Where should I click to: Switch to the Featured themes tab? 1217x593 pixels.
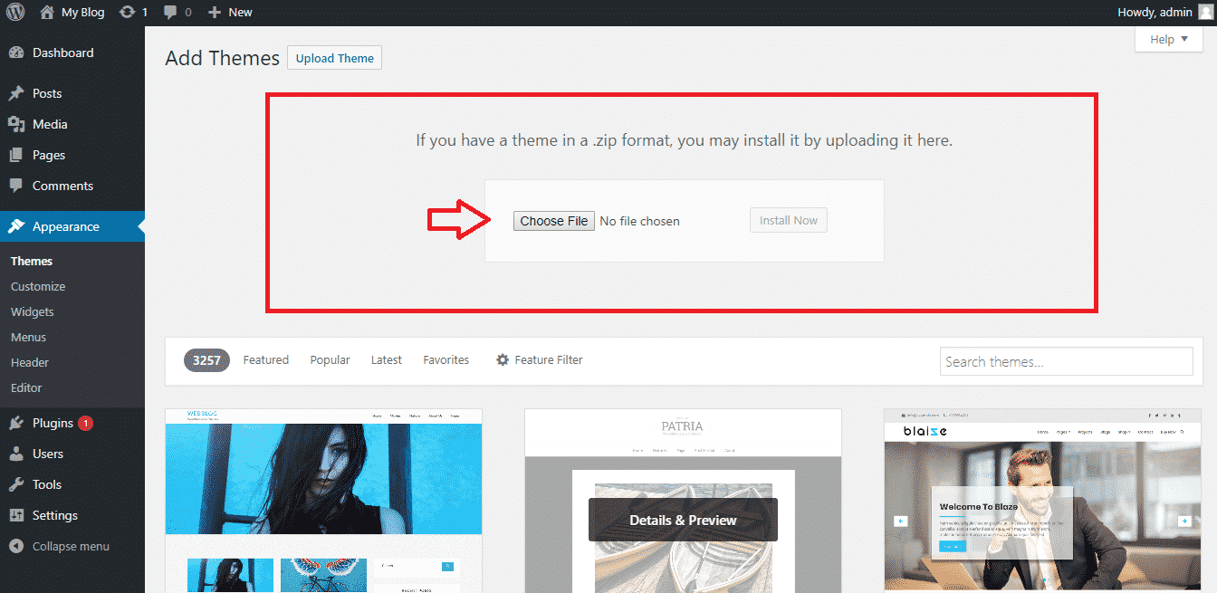(266, 359)
